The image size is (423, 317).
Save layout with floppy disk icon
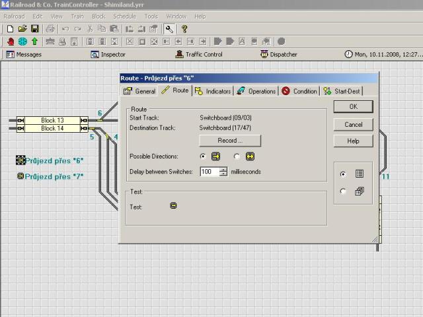pyautogui.click(x=35, y=29)
